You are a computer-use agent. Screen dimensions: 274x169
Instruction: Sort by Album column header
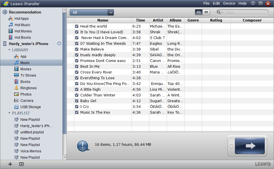tap(176, 20)
